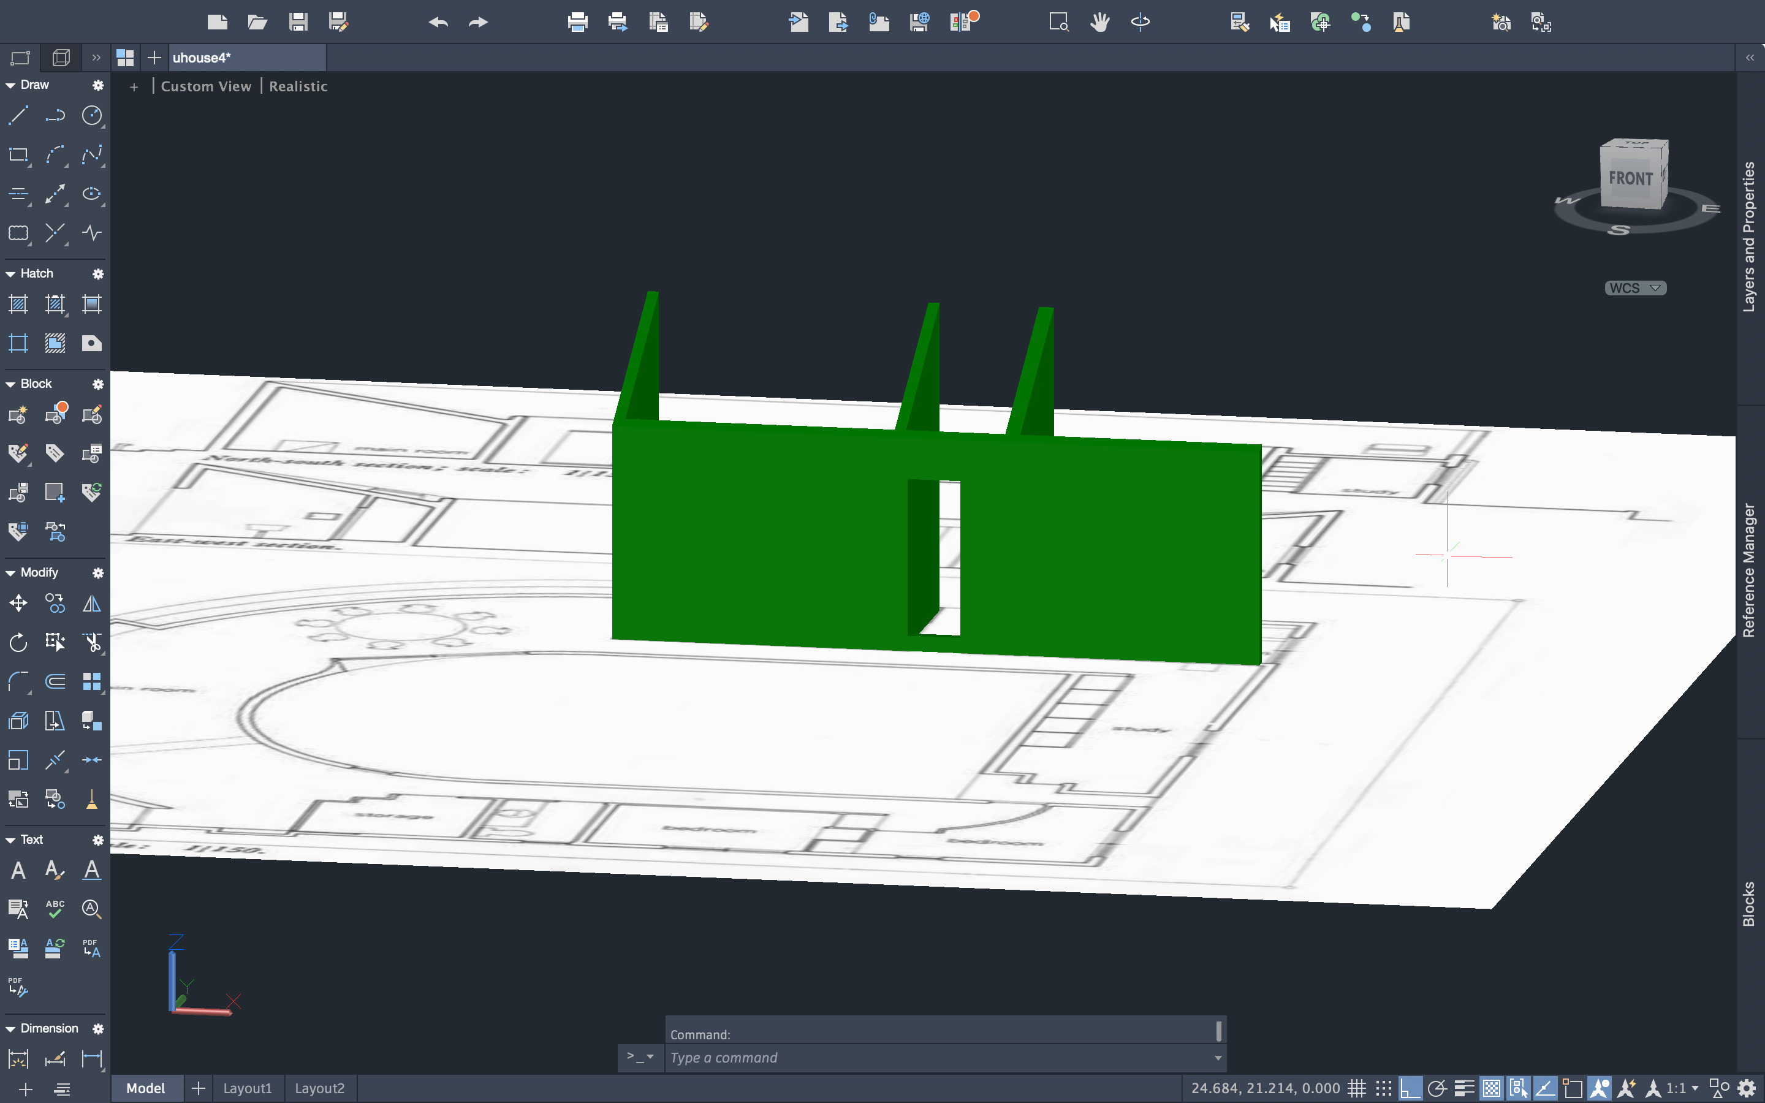Screen dimensions: 1765x1103
Task: Collapse the Modify panel section
Action: 10,574
